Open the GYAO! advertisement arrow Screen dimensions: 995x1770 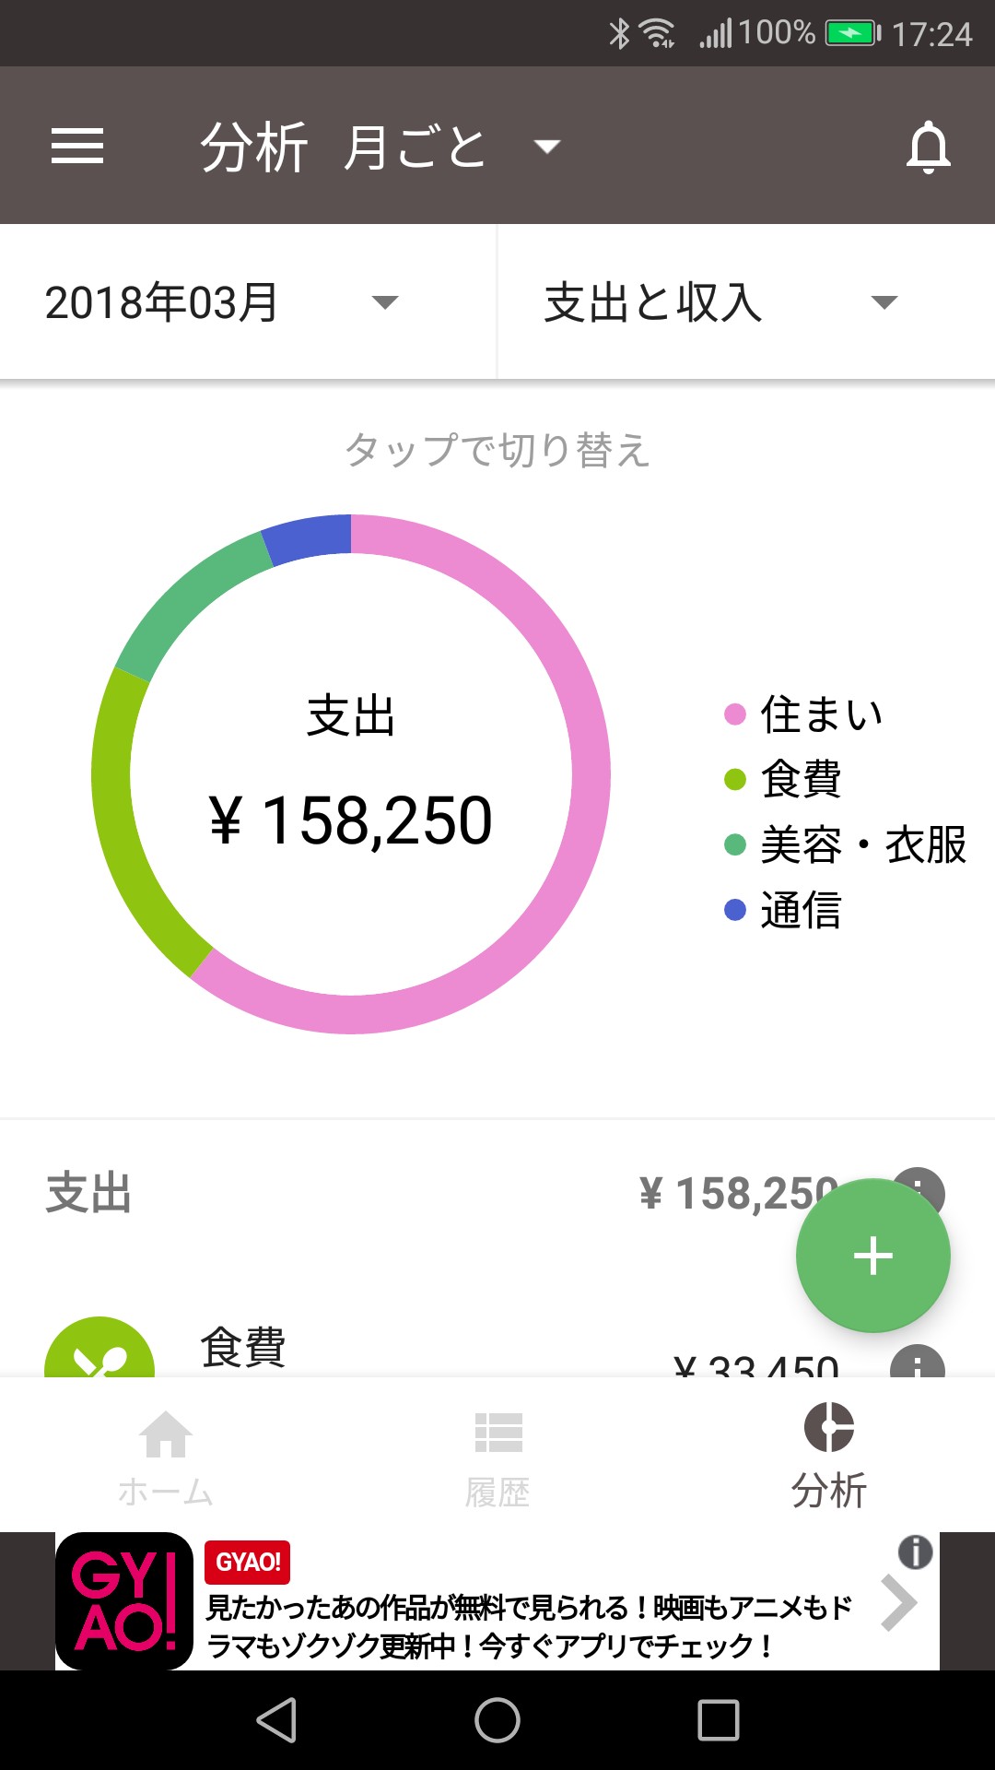(898, 1604)
